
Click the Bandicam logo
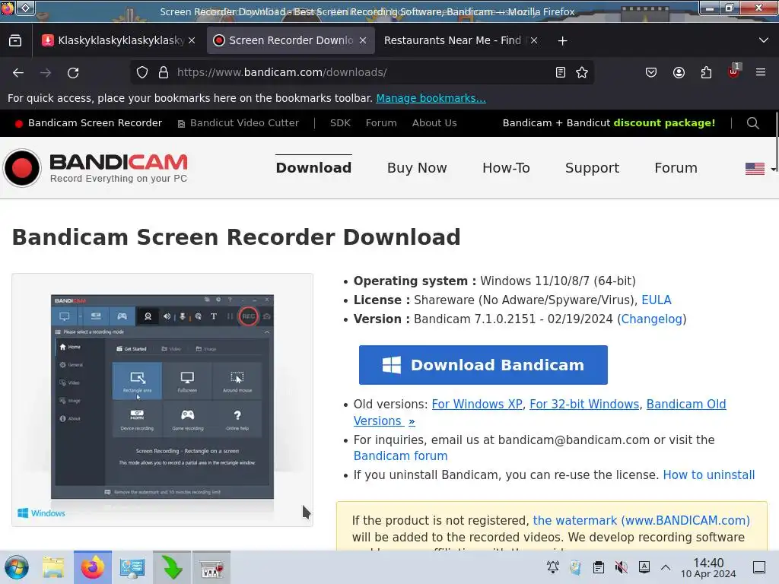click(95, 168)
